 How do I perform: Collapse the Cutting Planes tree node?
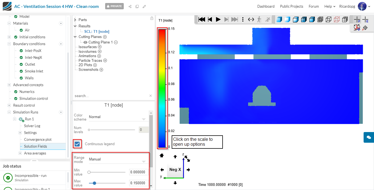[75, 37]
